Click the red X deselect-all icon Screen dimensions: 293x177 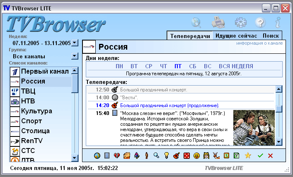coord(270,155)
